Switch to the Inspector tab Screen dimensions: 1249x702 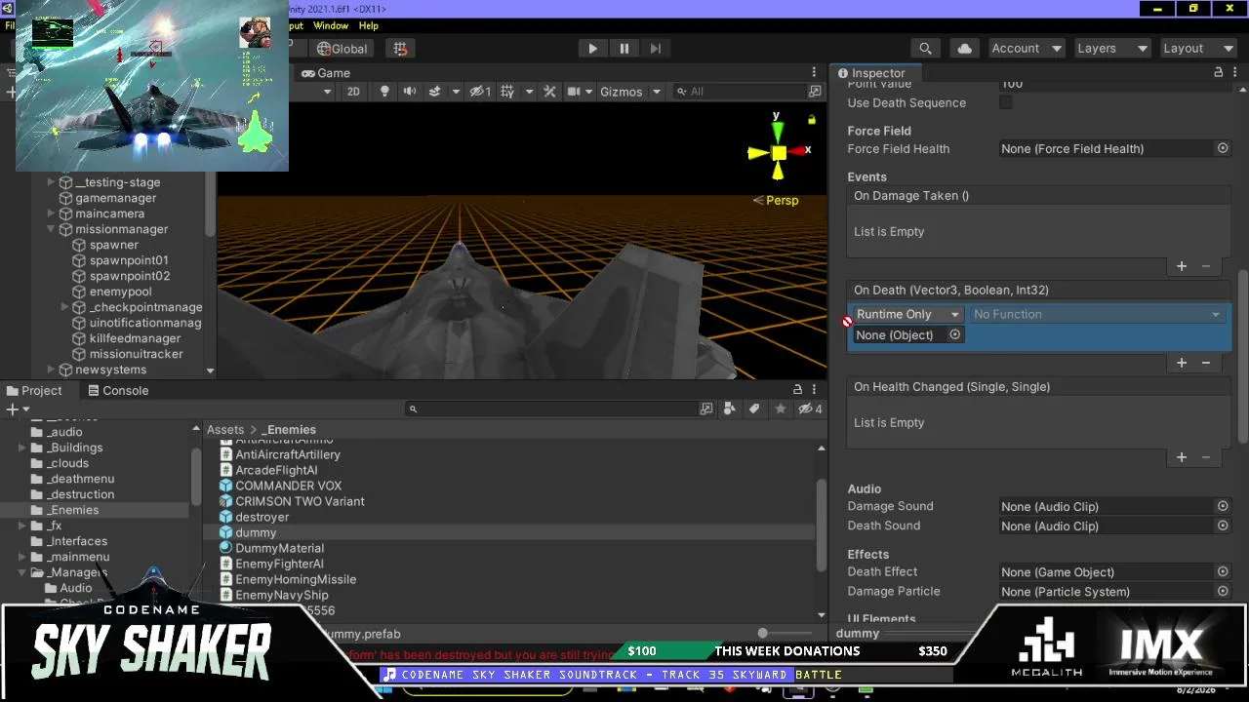[871, 73]
